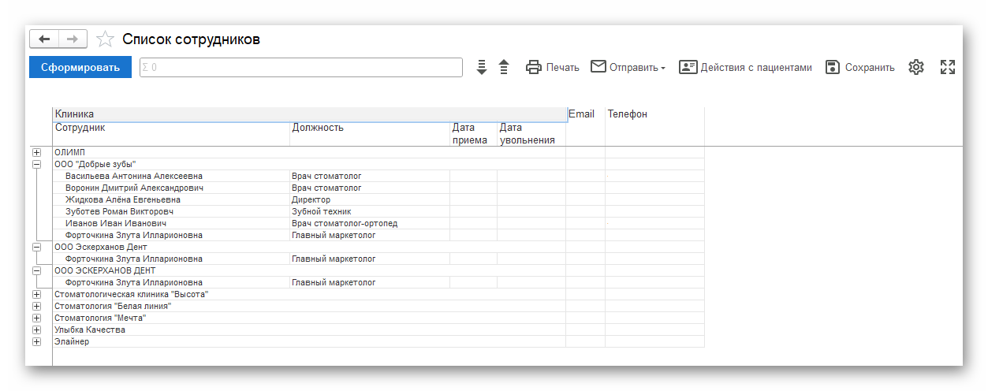This screenshot has height=391, width=988.
Task: Toggle full-screen mode icon
Action: coord(948,68)
